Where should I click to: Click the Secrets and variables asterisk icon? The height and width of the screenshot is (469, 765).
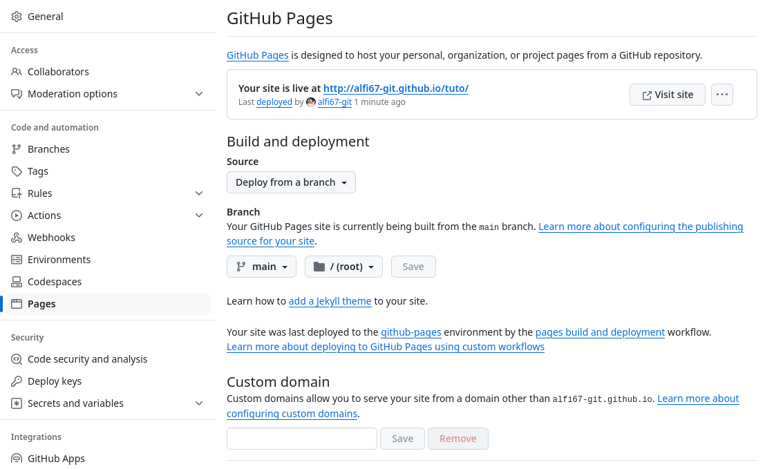coord(17,403)
